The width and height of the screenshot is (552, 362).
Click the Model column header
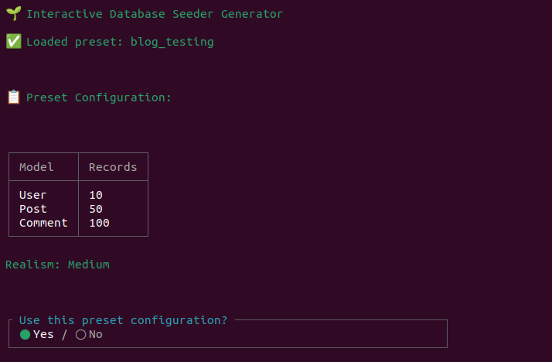(x=36, y=167)
